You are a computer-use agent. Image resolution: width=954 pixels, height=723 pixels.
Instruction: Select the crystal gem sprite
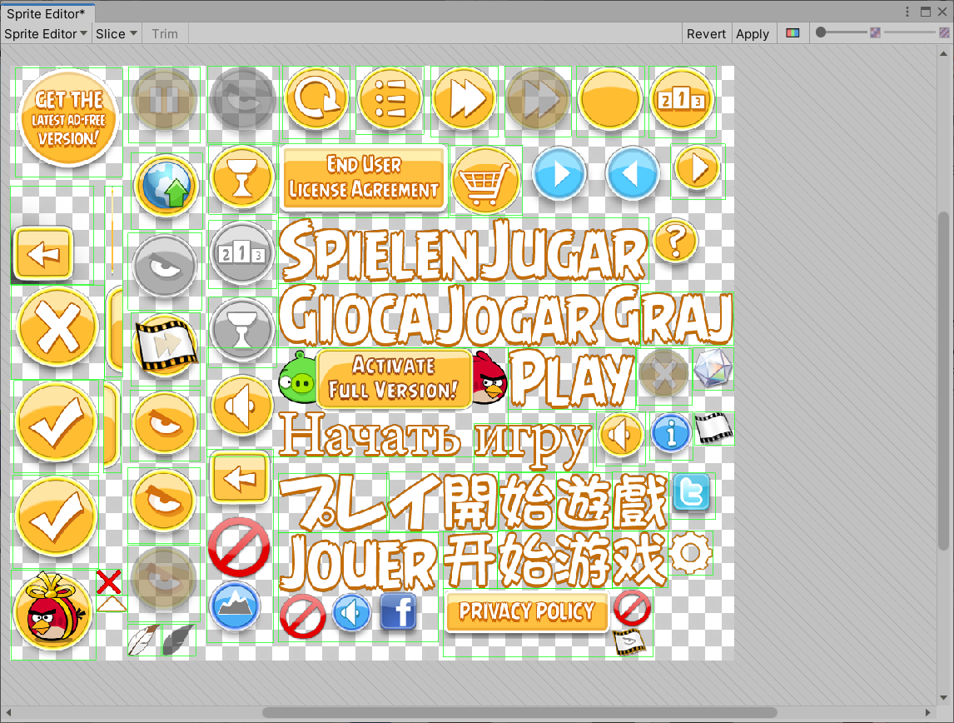pyautogui.click(x=713, y=368)
